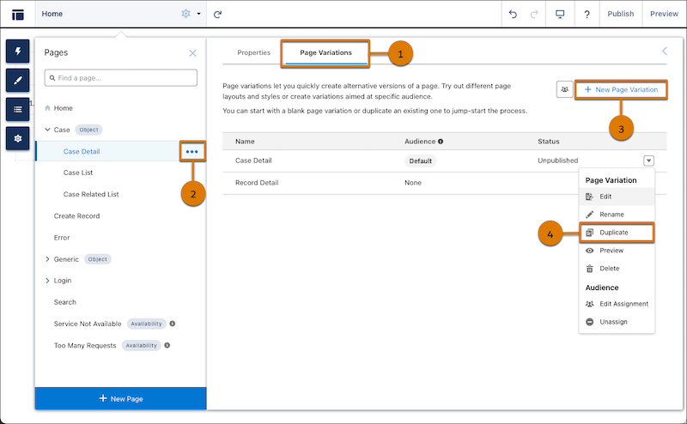Open the desktop view mode icon

click(560, 14)
